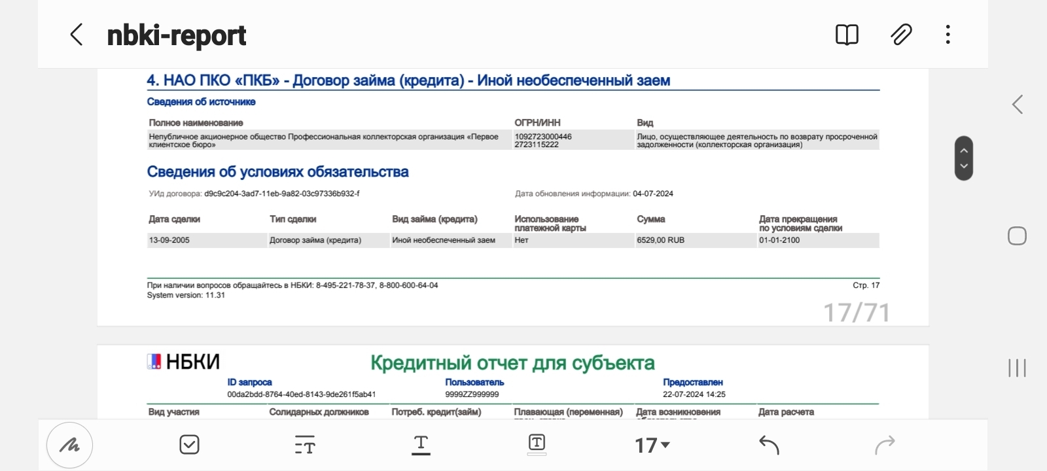Tap the checkbox insert tool
This screenshot has width=1047, height=471.
click(189, 445)
